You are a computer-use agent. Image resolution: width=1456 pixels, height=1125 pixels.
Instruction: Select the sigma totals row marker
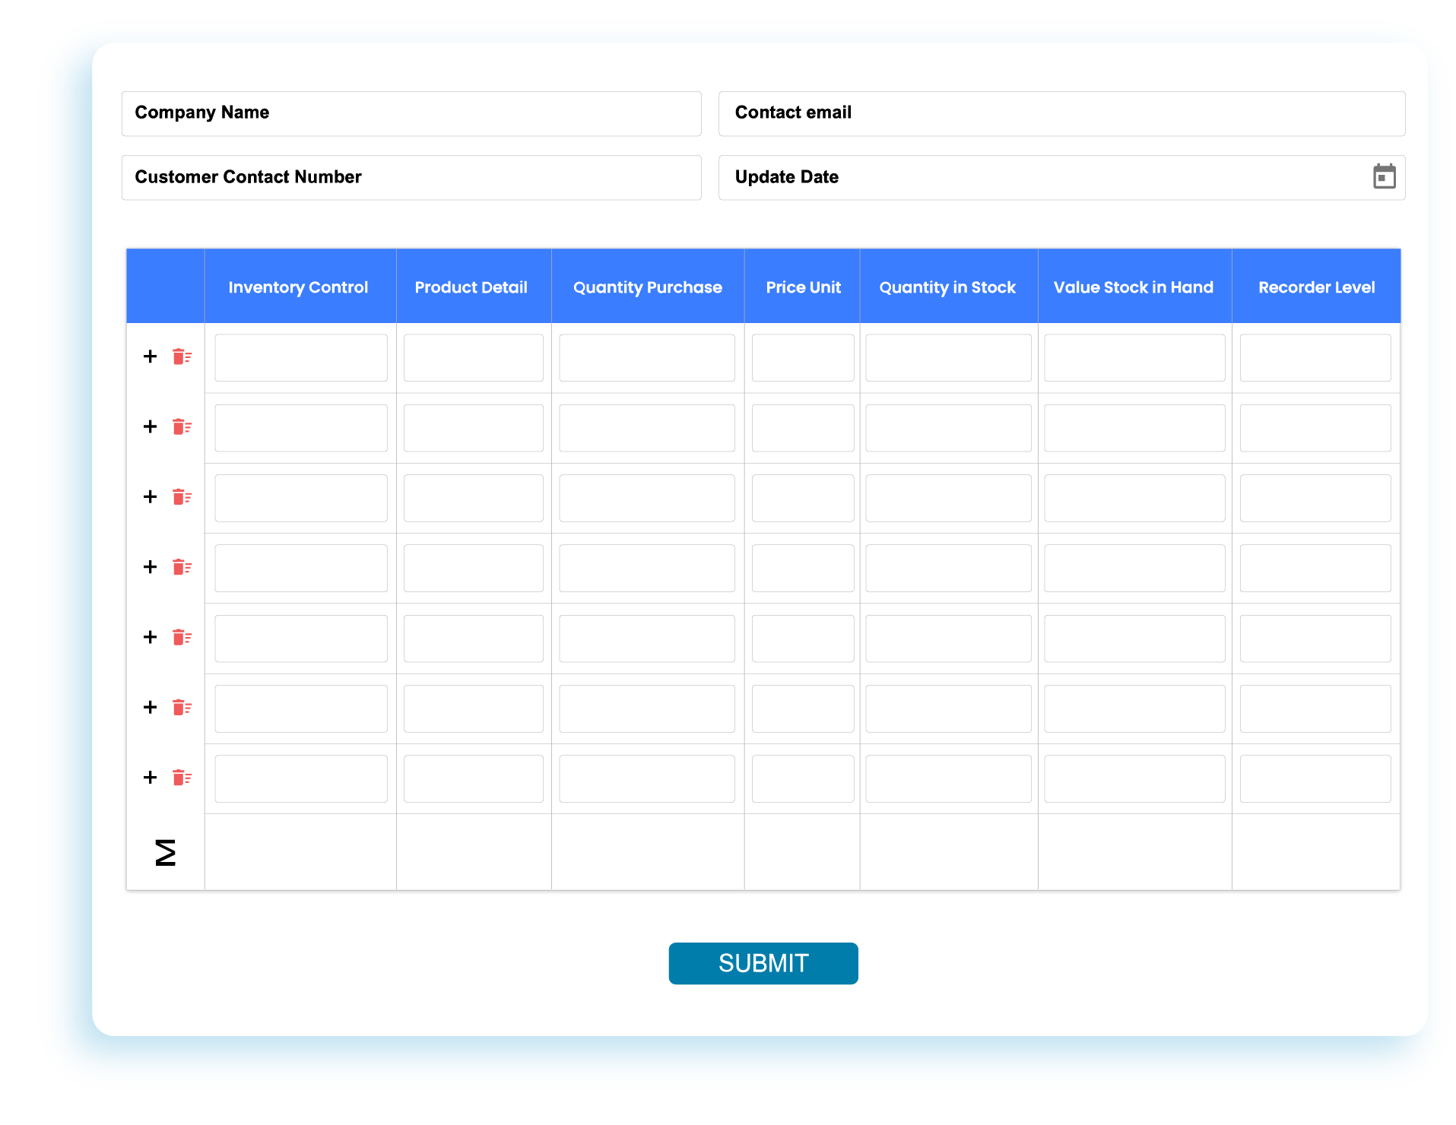pyautogui.click(x=165, y=852)
